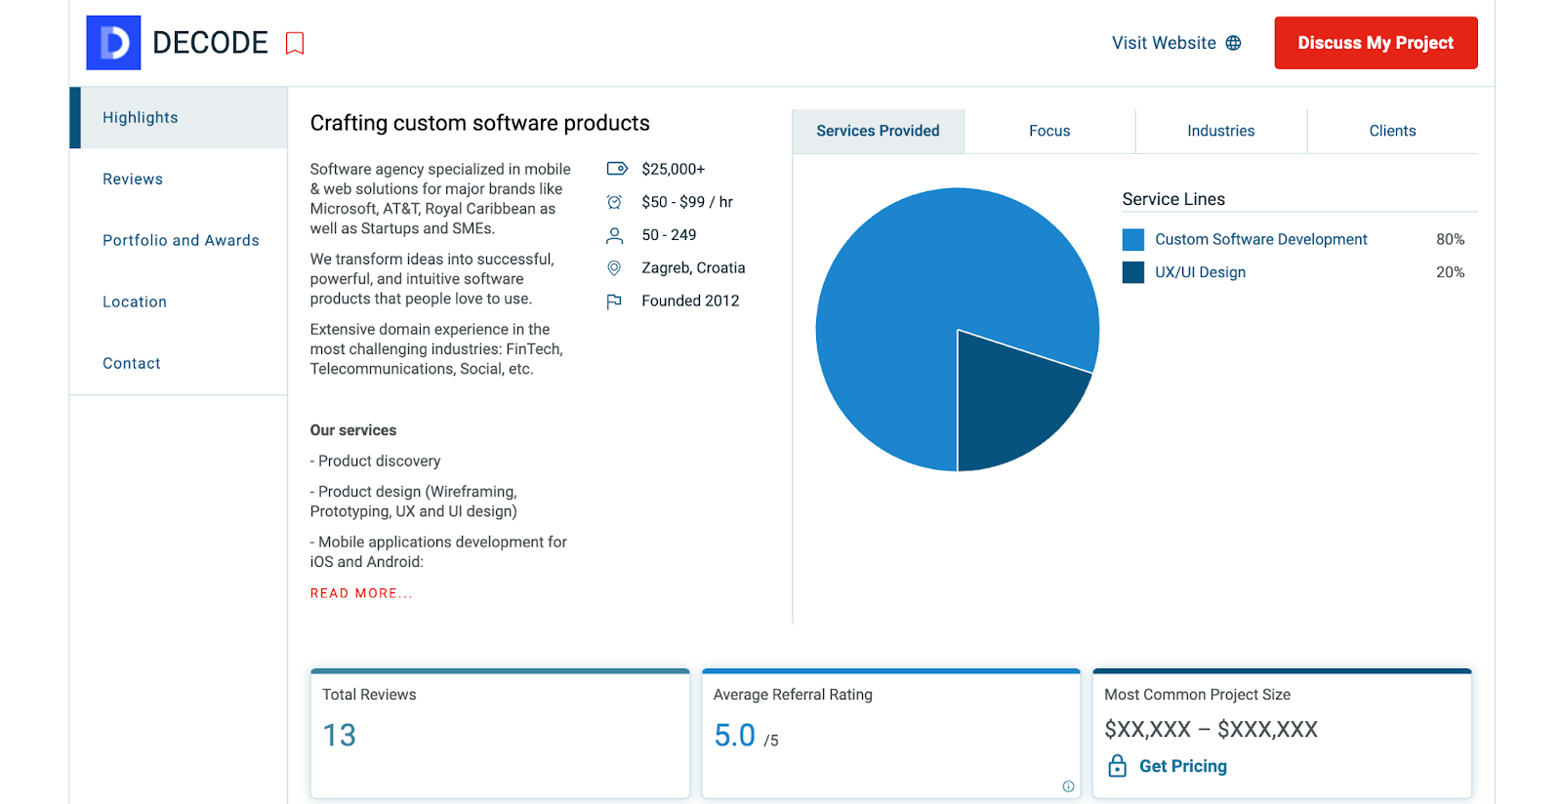Click the price tag icon beside $25,000+

tap(616, 169)
